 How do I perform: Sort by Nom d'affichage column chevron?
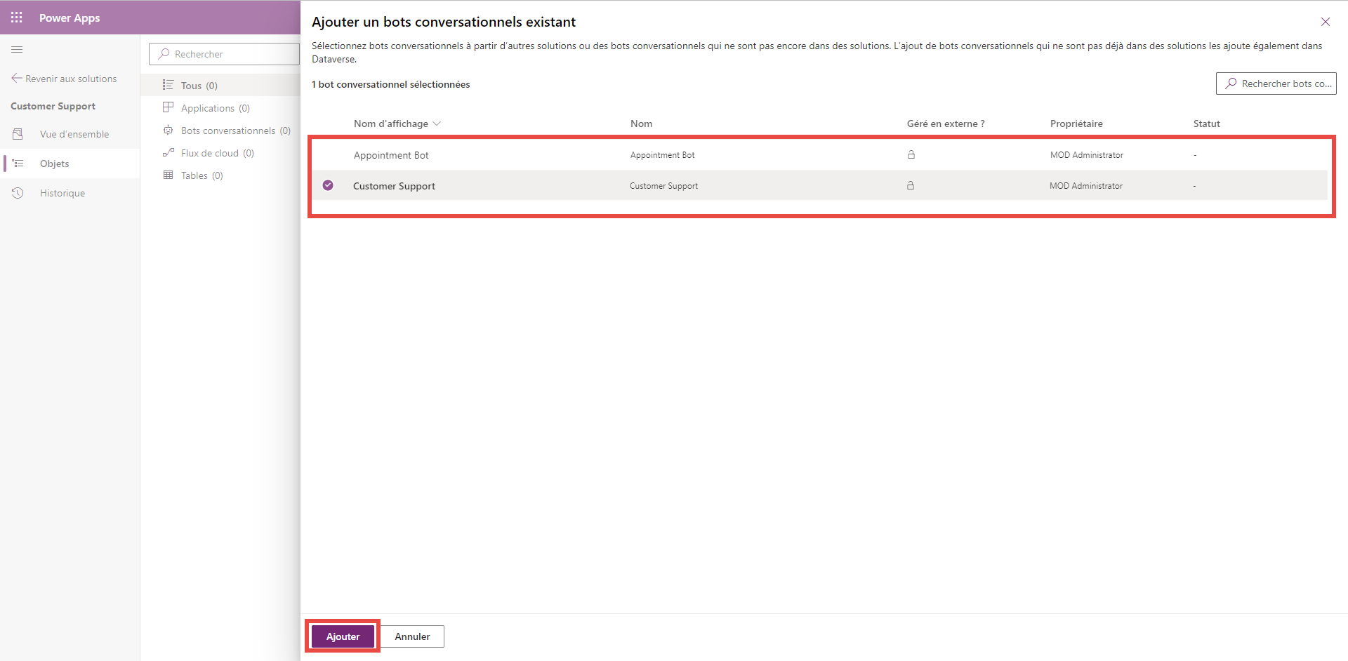coord(437,123)
